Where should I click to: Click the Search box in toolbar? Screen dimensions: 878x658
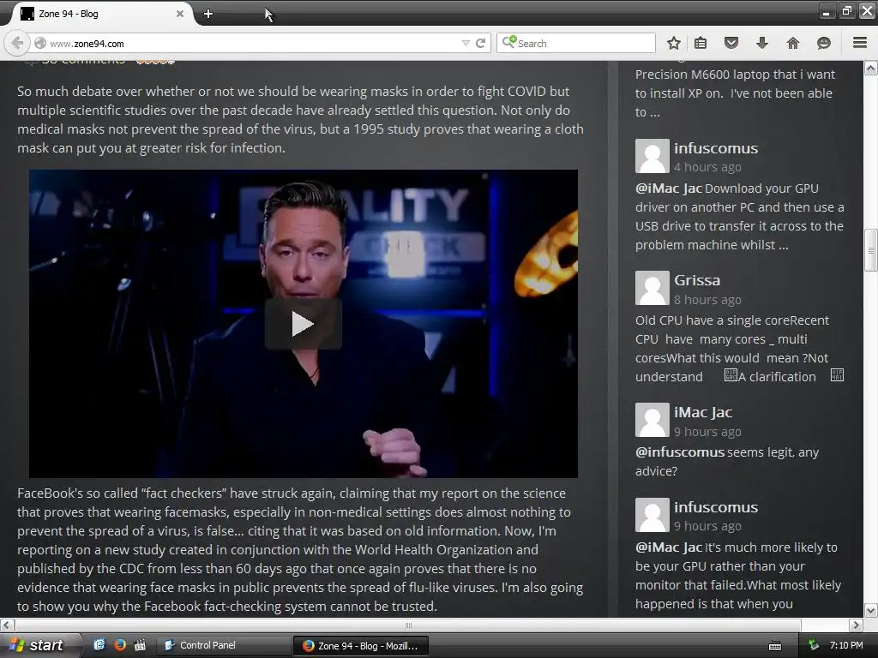[576, 43]
